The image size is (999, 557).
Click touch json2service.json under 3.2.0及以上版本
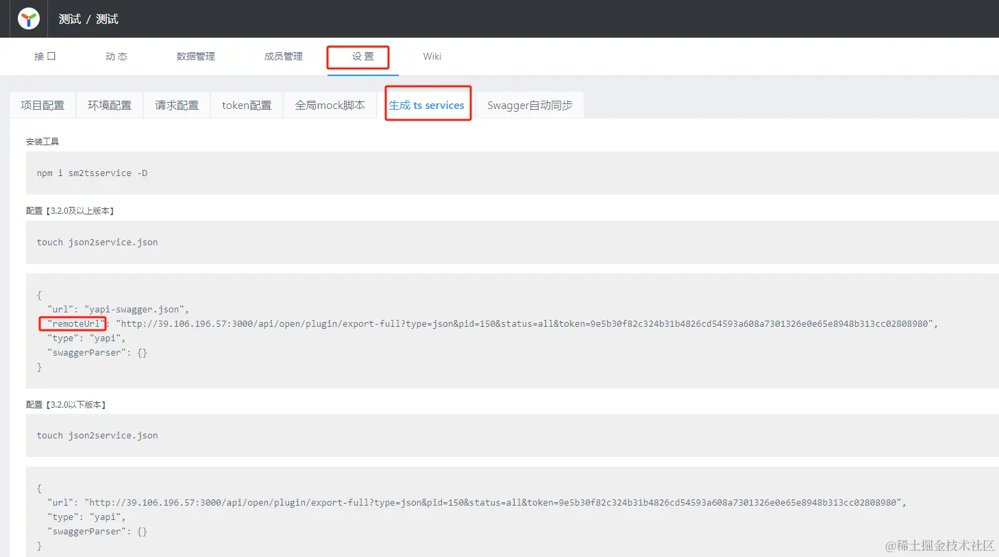coord(97,243)
